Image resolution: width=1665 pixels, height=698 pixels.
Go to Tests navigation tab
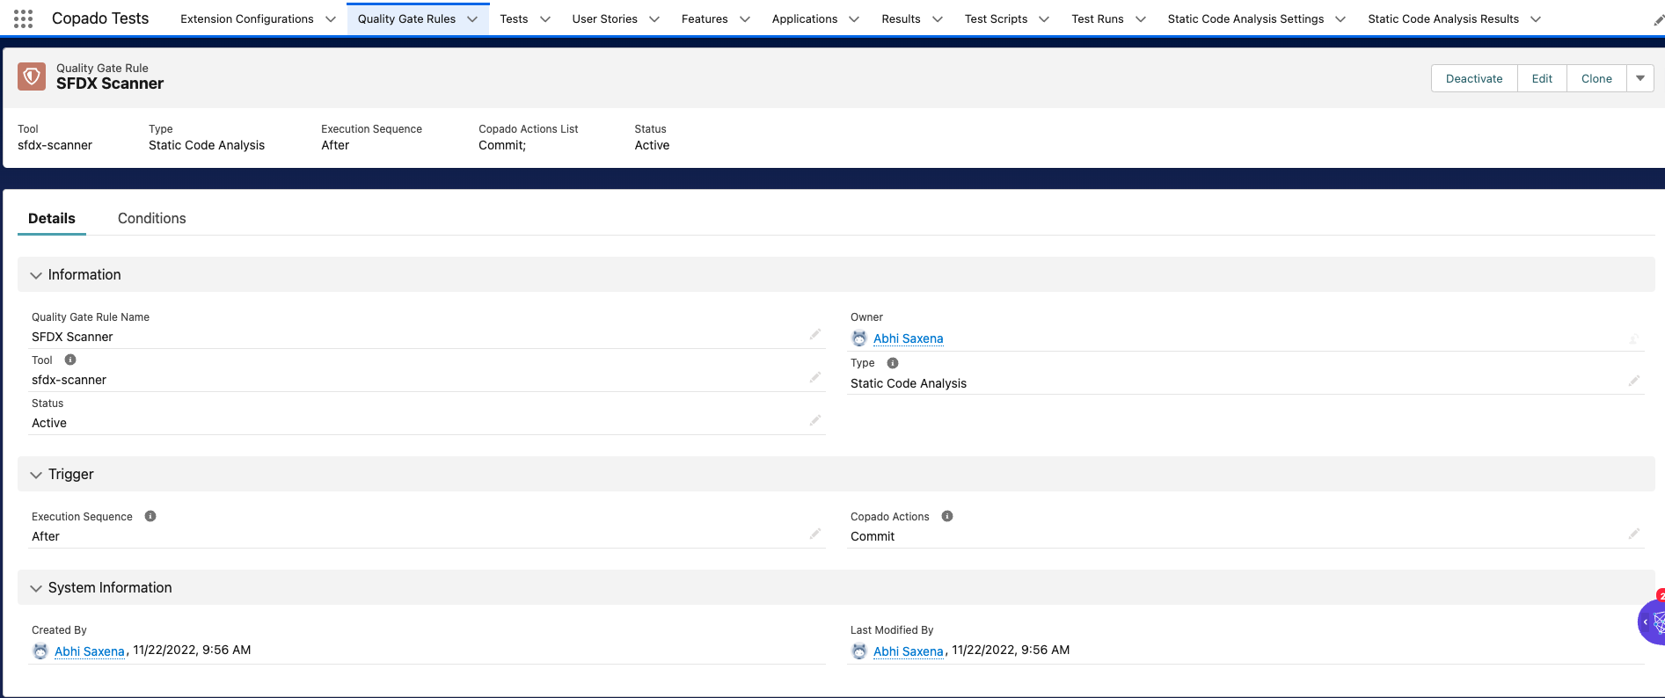click(x=514, y=19)
